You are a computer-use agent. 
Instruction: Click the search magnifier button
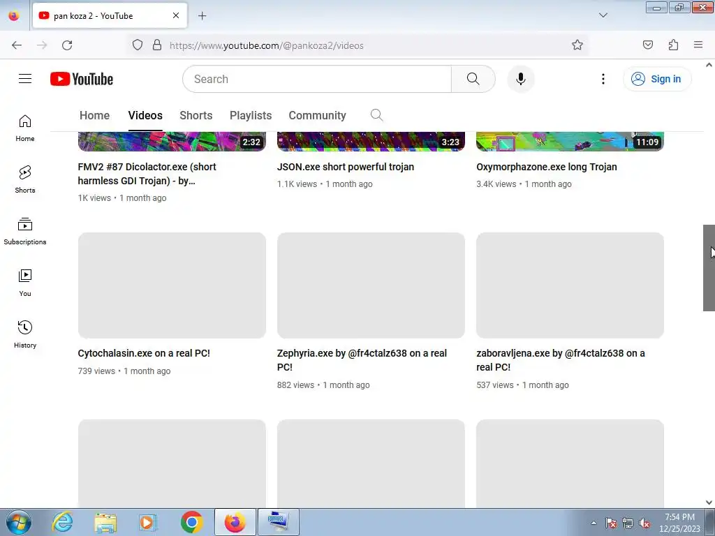point(473,79)
